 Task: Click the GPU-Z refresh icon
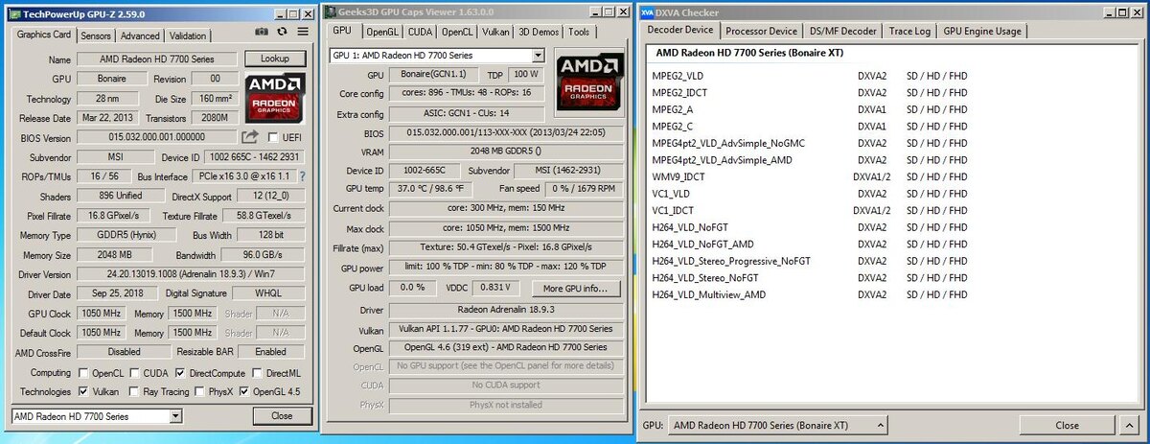pyautogui.click(x=281, y=33)
